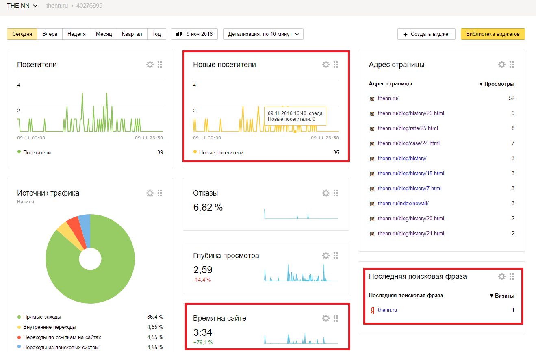Expand the Детализация: по 10 минут dropdown
The height and width of the screenshot is (352, 536).
[263, 34]
